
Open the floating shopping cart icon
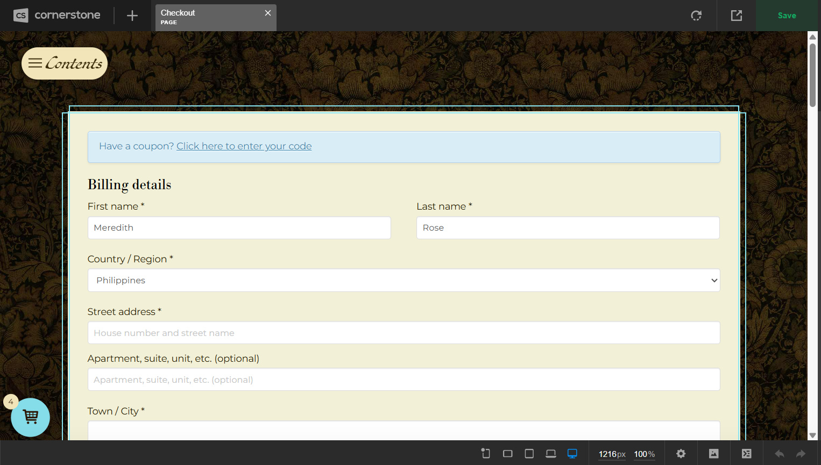pos(31,417)
